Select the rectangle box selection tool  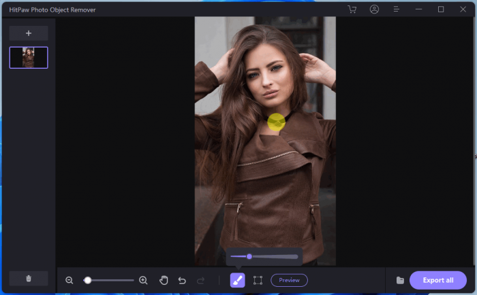coord(258,280)
